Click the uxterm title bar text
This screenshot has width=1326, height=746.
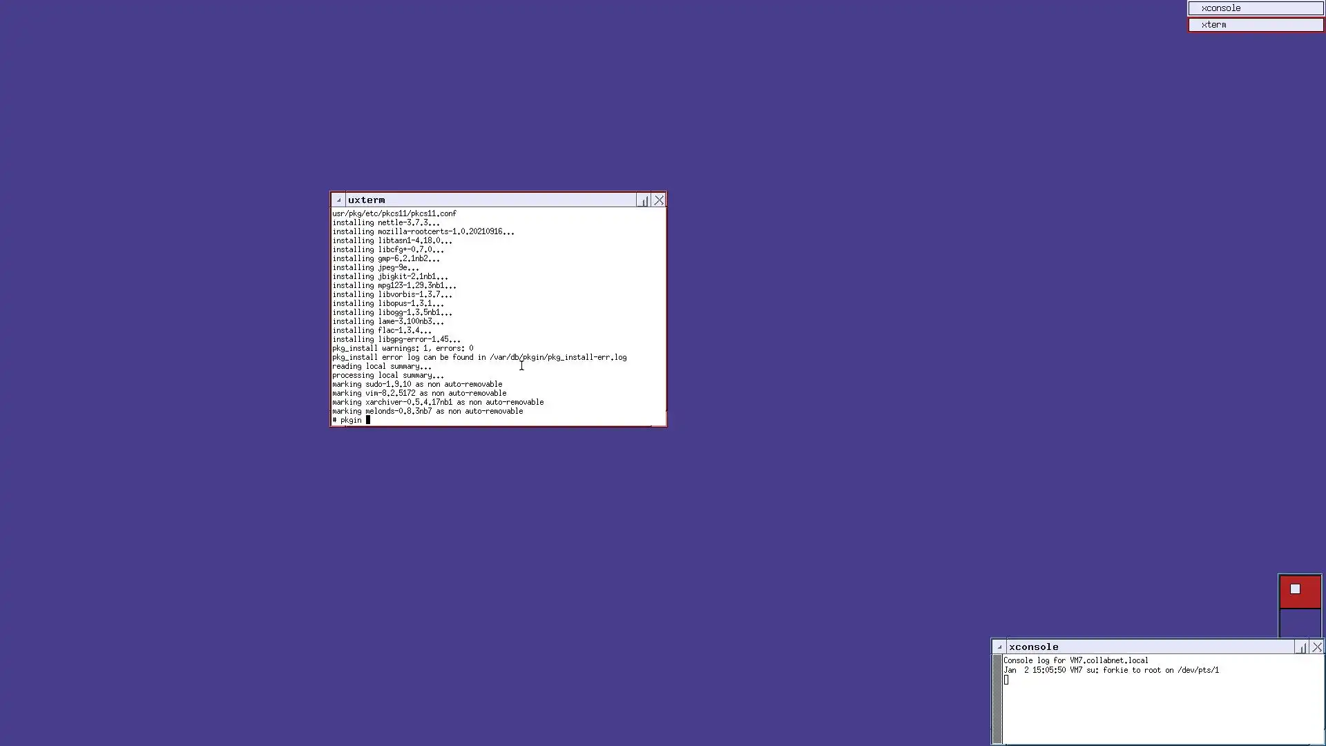tap(367, 200)
